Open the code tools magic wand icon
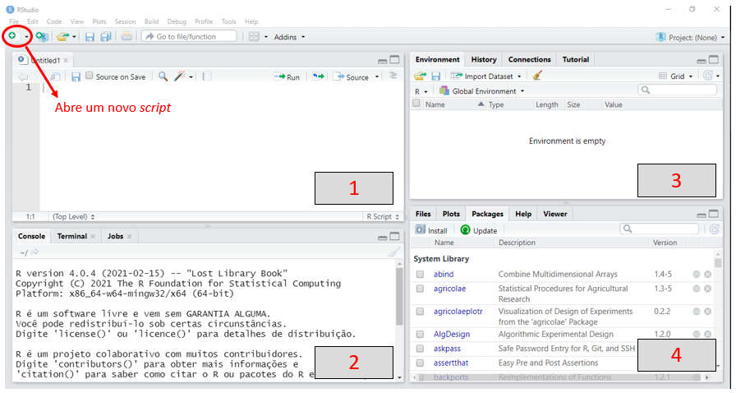Screen dimensions: 736x393 tap(180, 76)
